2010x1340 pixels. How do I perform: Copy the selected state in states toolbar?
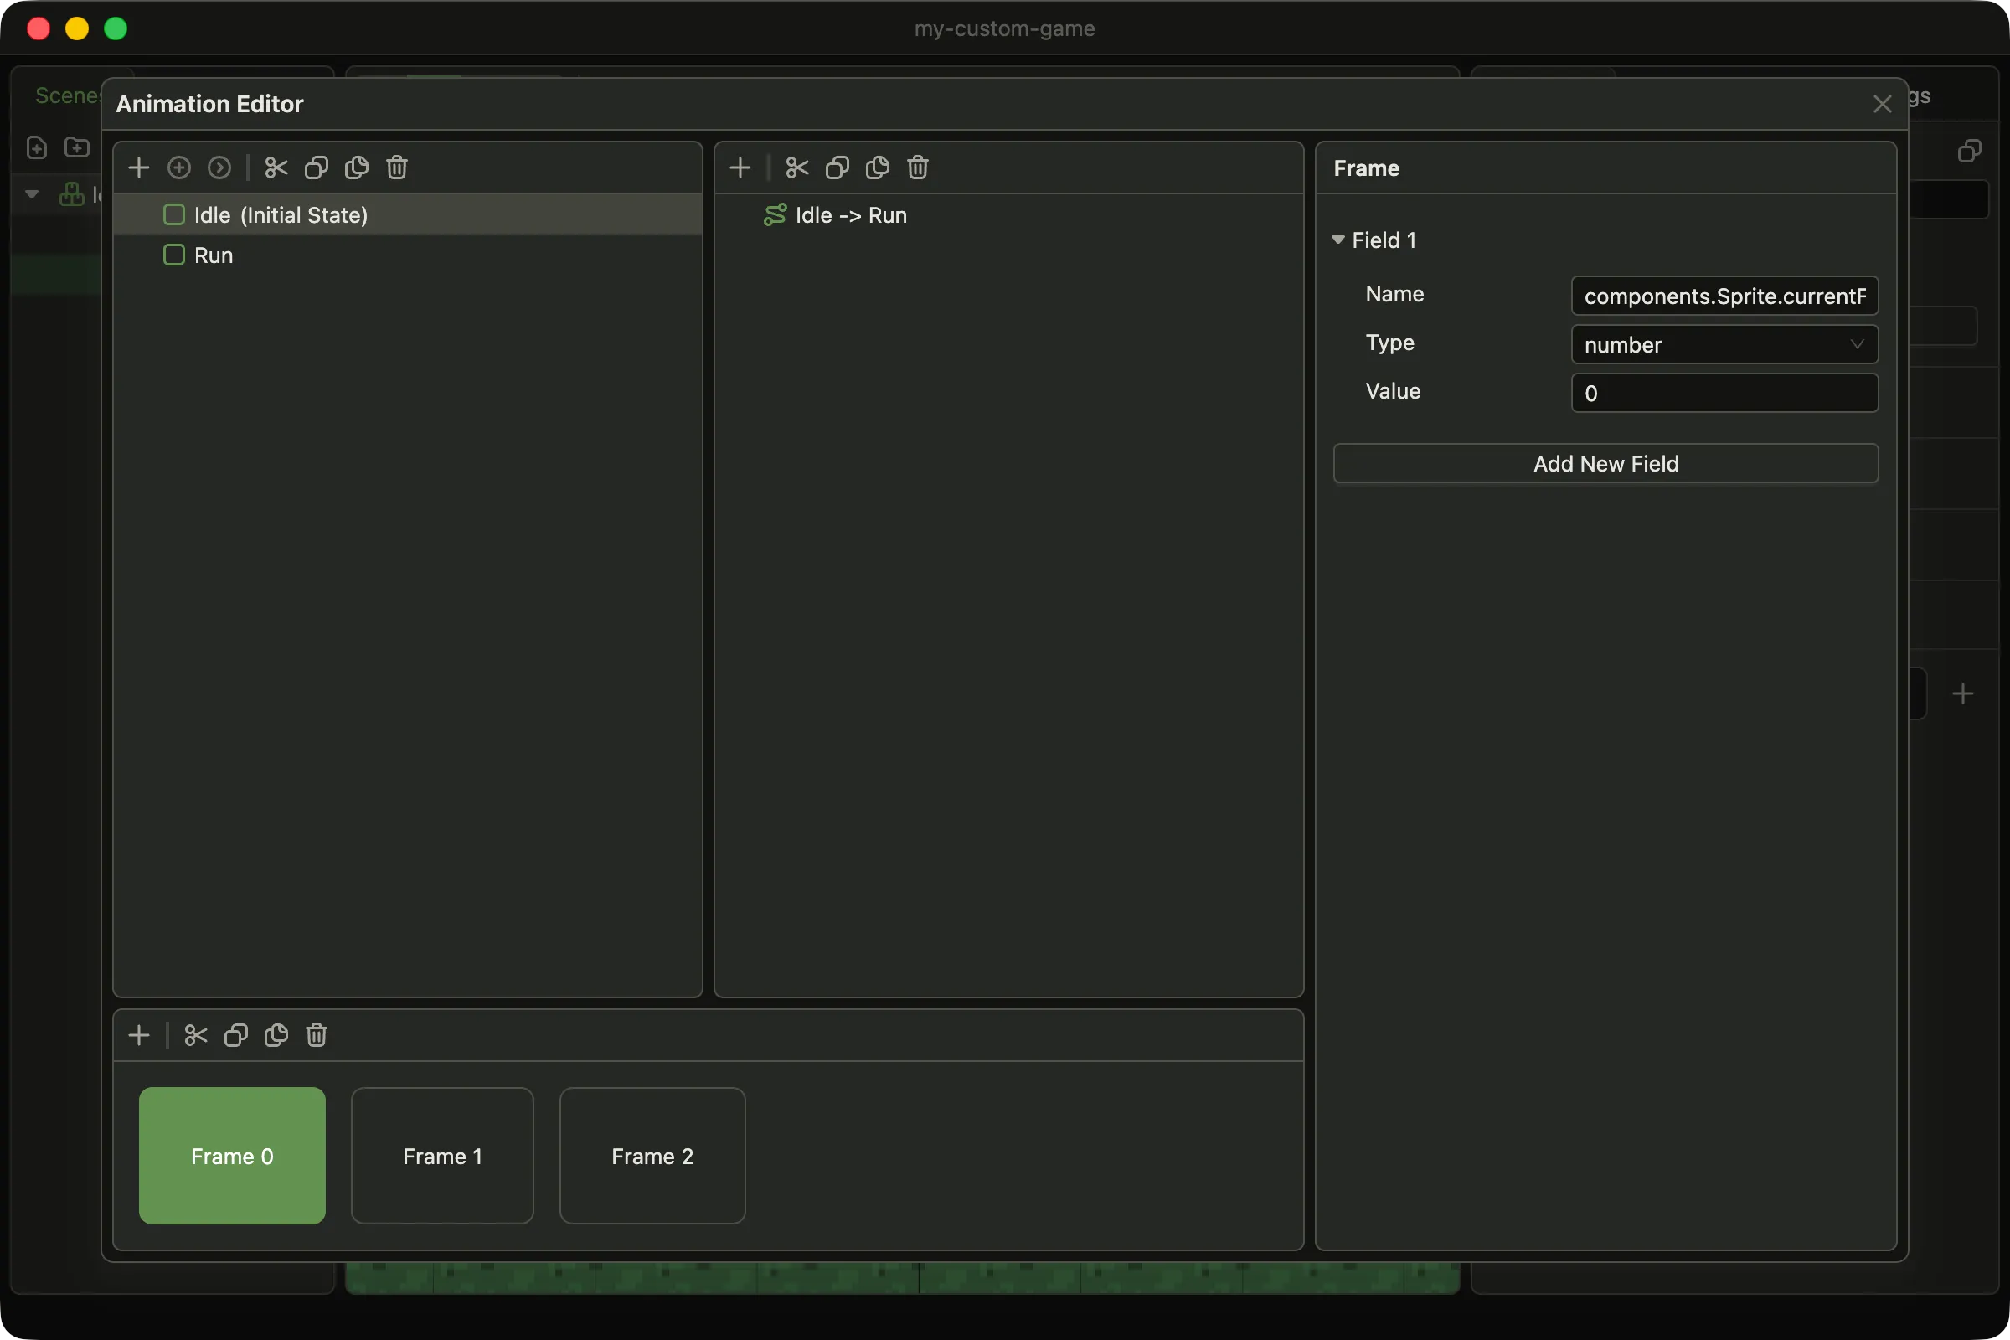[317, 167]
